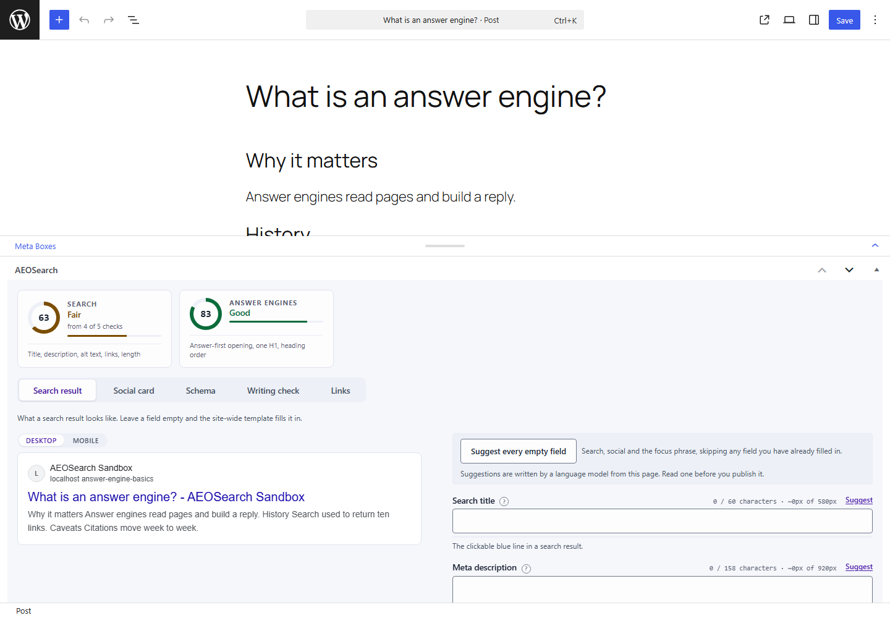Viewport: 890px width, 618px height.
Task: Open the document overview list
Action: [133, 20]
